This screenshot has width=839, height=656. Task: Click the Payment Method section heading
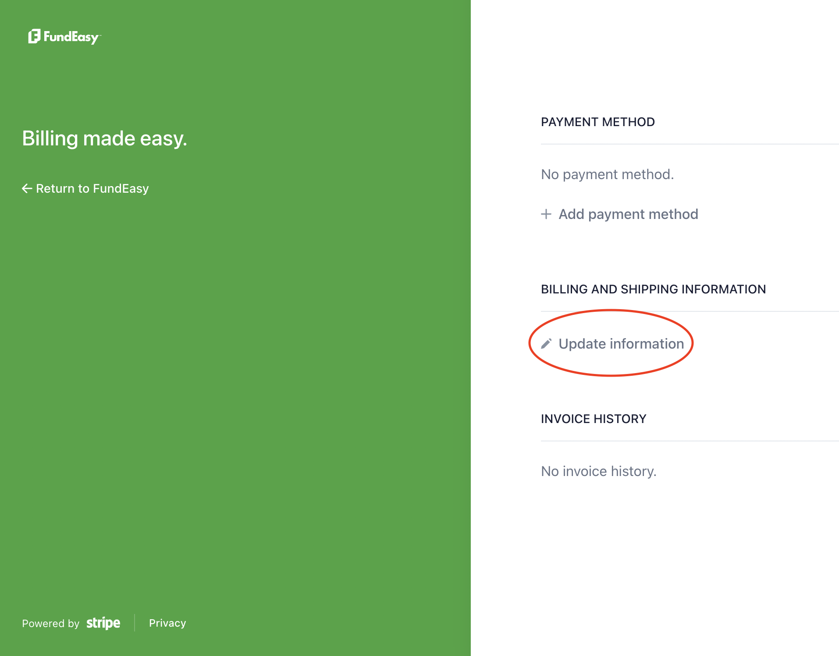[597, 122]
